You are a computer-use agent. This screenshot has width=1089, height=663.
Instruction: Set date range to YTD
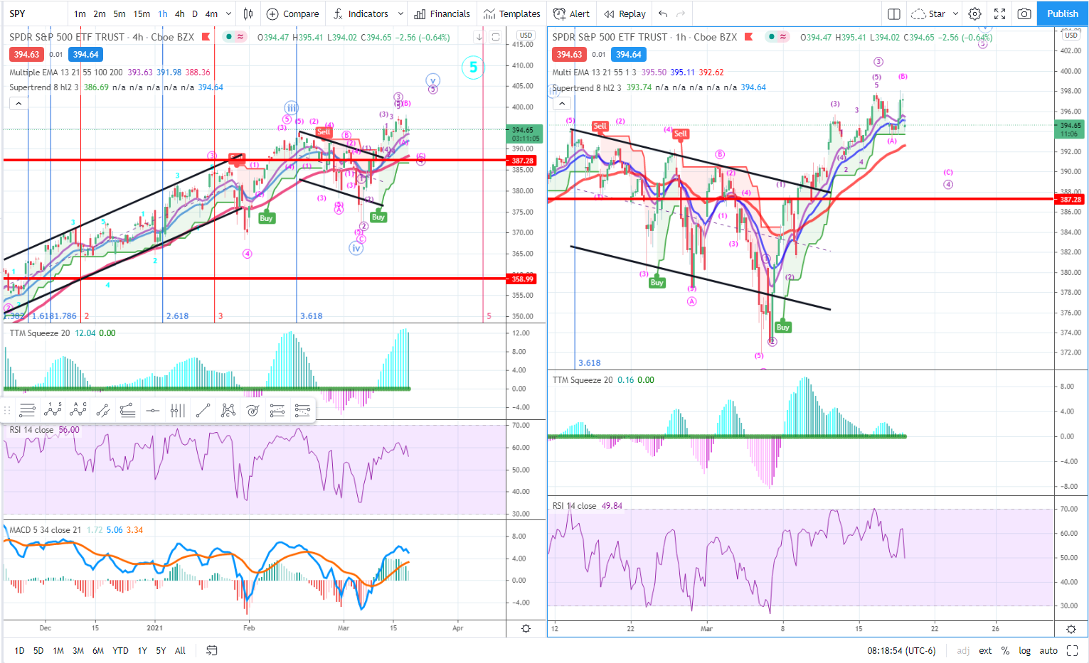(120, 650)
